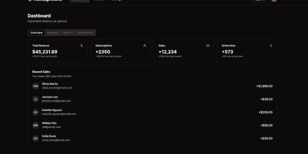Click jackson.lee@email.com address

pos(56,101)
